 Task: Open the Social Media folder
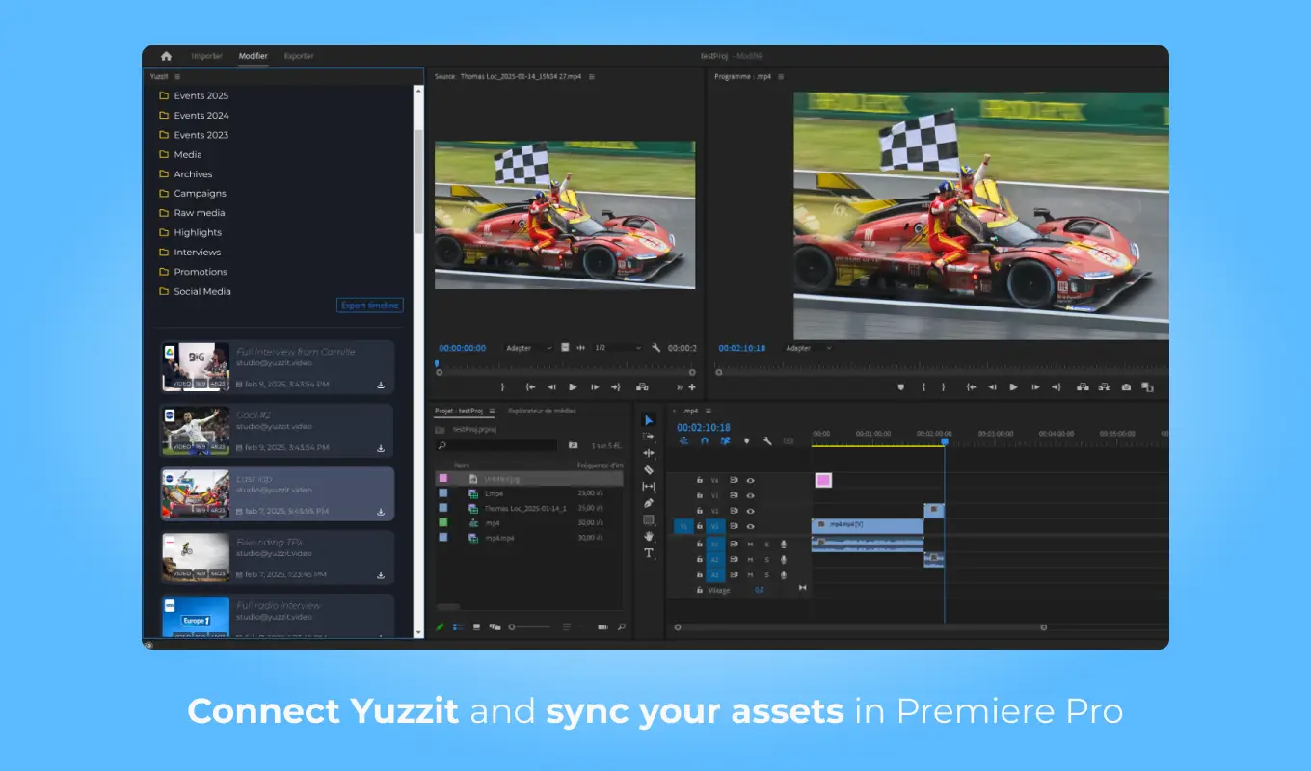coord(202,291)
